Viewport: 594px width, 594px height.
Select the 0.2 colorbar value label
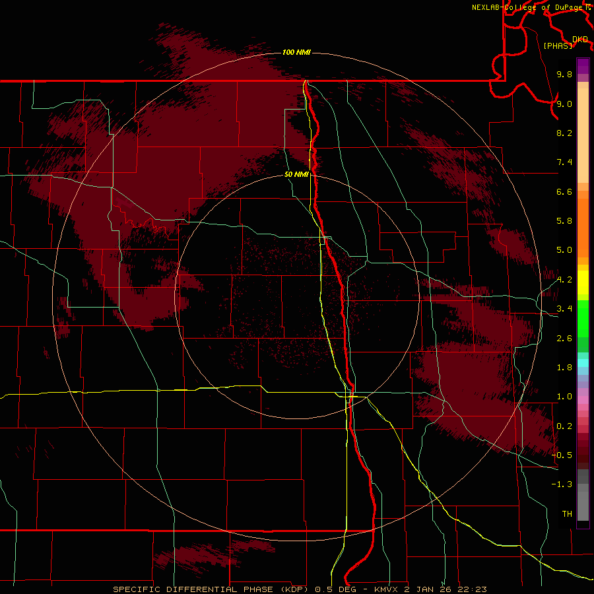564,426
